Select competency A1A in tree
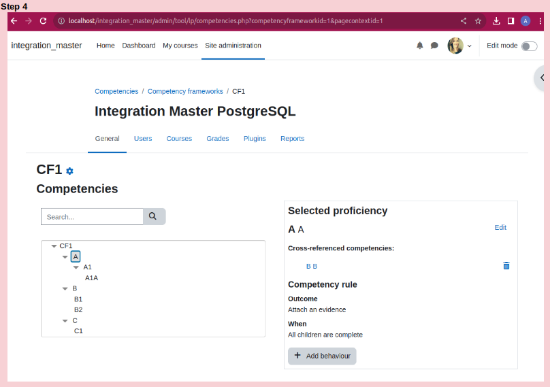Screen dimensions: 550x387 coord(91,278)
